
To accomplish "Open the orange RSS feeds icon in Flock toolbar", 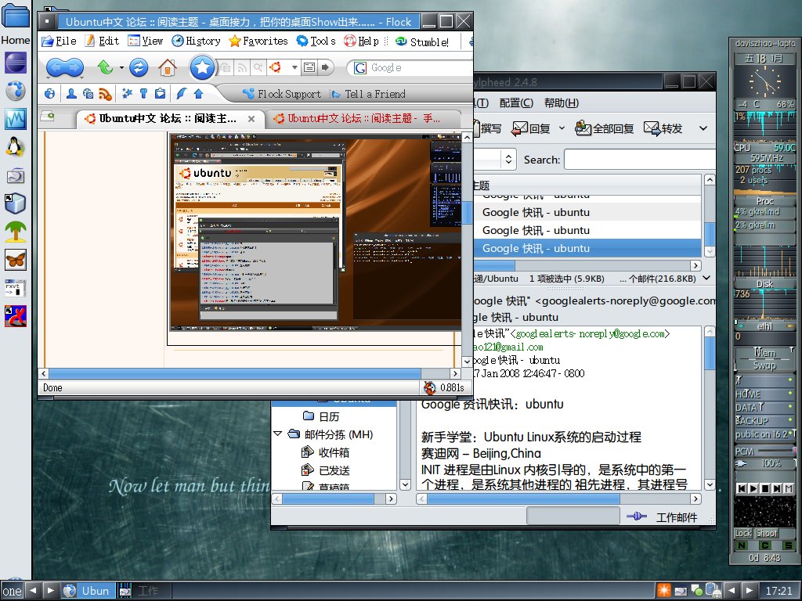I will point(106,94).
